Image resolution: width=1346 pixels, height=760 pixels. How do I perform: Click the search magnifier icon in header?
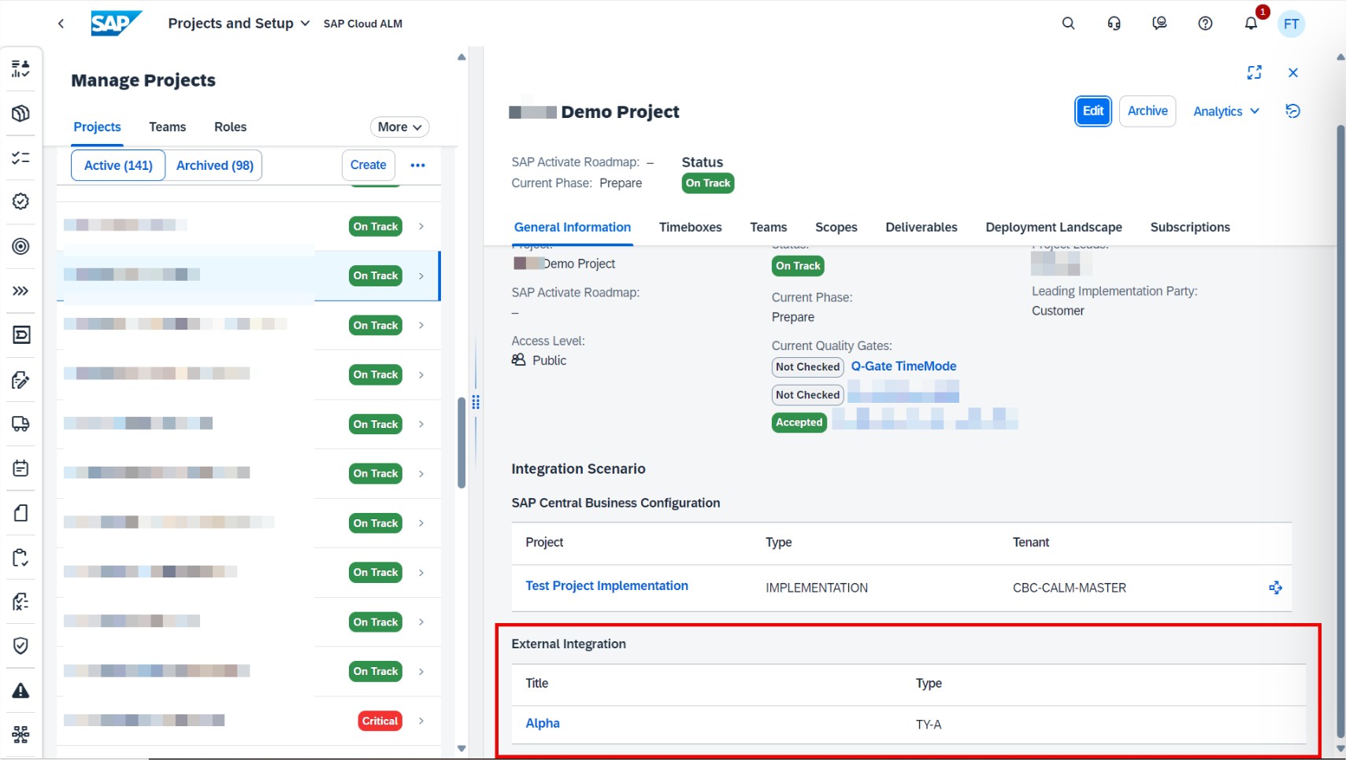click(x=1068, y=24)
